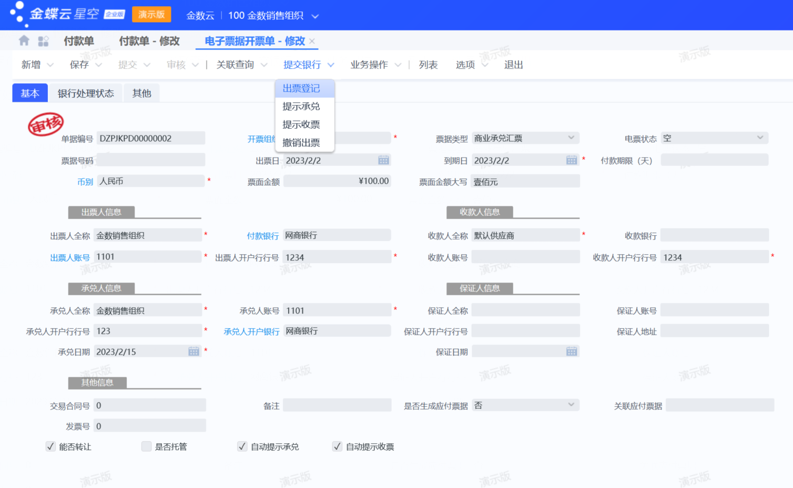Click the Kingdee Cloud logo
This screenshot has height=488, width=793.
coord(67,14)
